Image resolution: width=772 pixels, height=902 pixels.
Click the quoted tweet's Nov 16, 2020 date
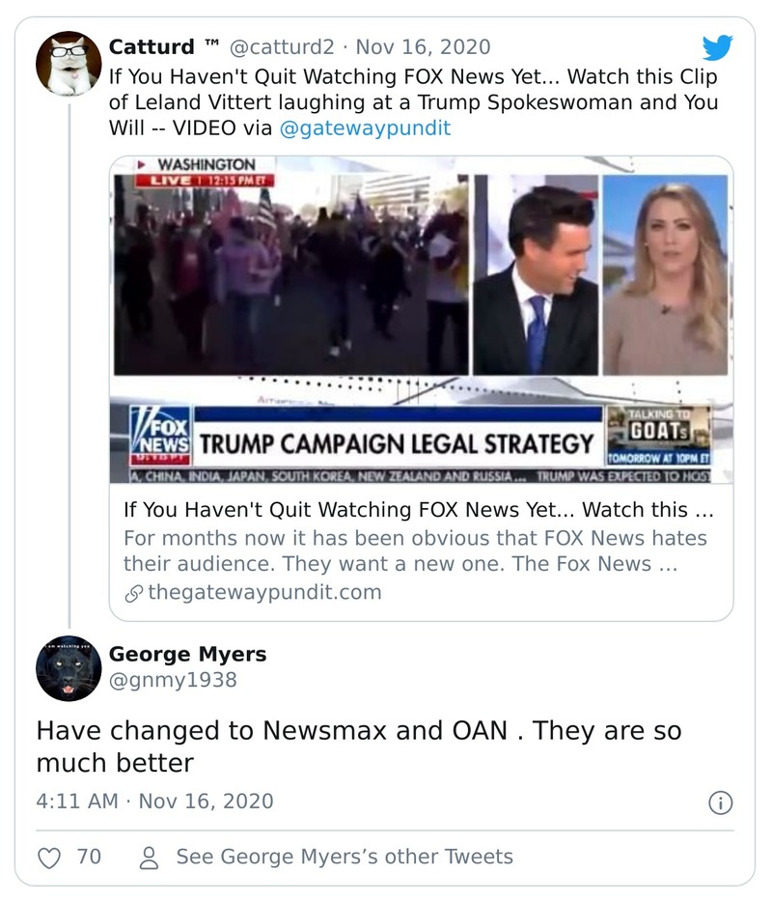coord(423,47)
